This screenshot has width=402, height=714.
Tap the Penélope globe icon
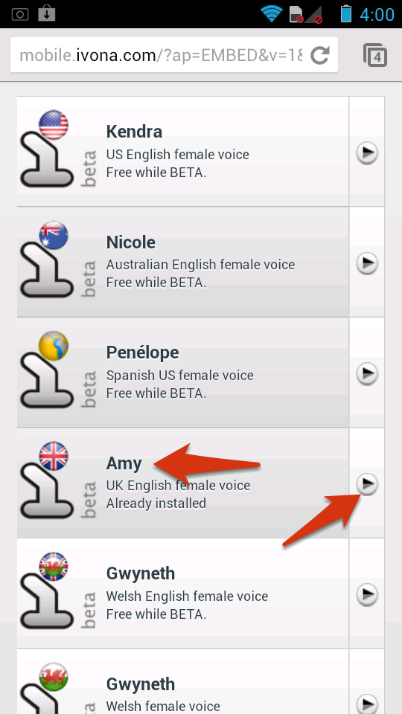54,346
